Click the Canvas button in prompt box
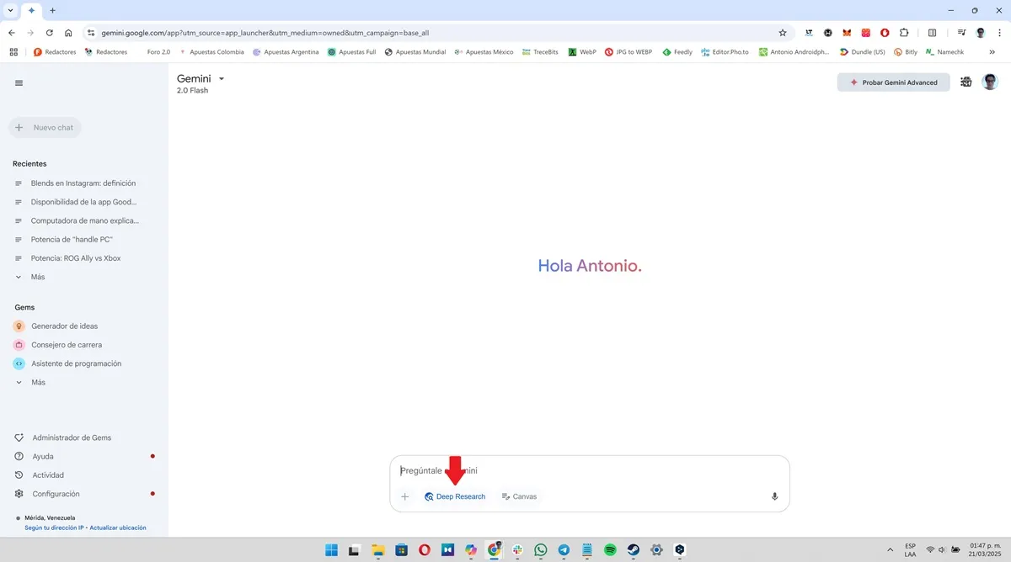 pos(519,496)
